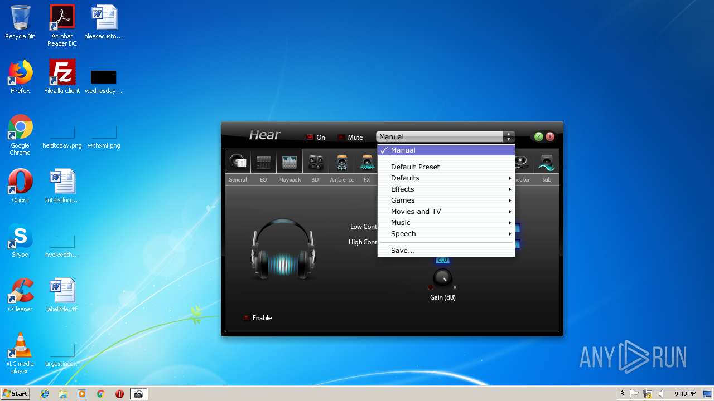Open Windows Explorer from taskbar
Screen dimensions: 714x401
click(63, 394)
